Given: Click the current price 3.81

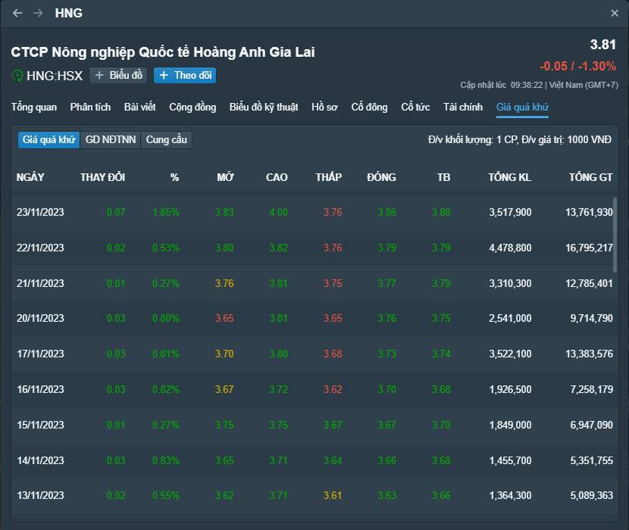Looking at the screenshot, I should coord(602,45).
